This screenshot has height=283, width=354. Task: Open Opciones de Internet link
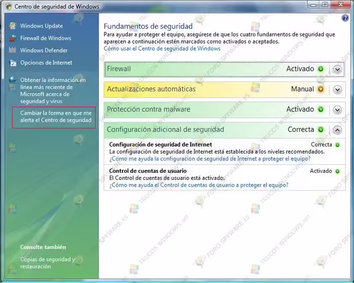47,63
